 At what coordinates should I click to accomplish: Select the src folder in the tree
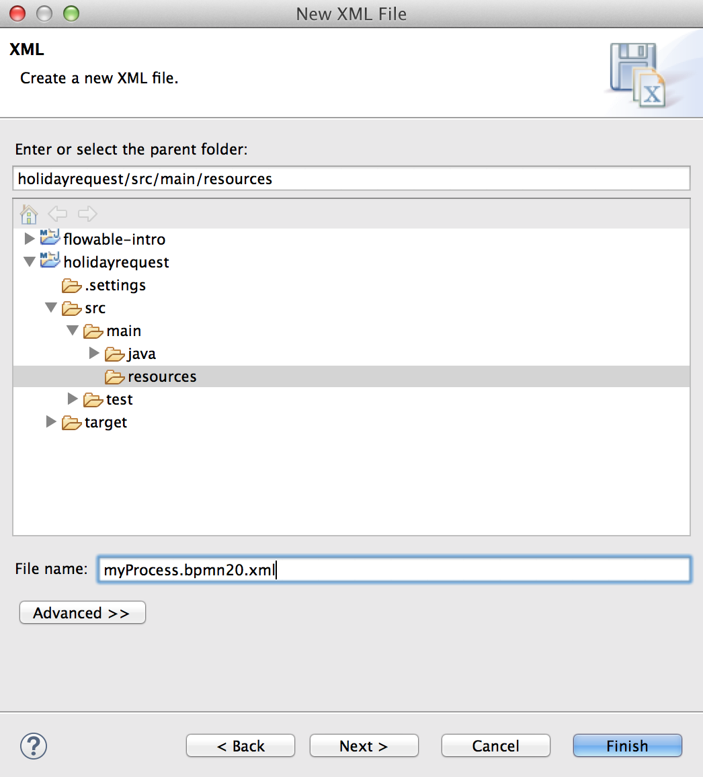click(95, 308)
